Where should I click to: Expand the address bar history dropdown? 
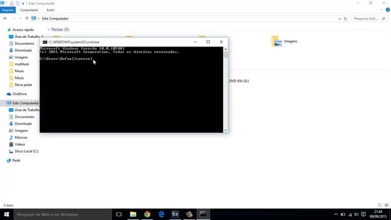click(340, 19)
